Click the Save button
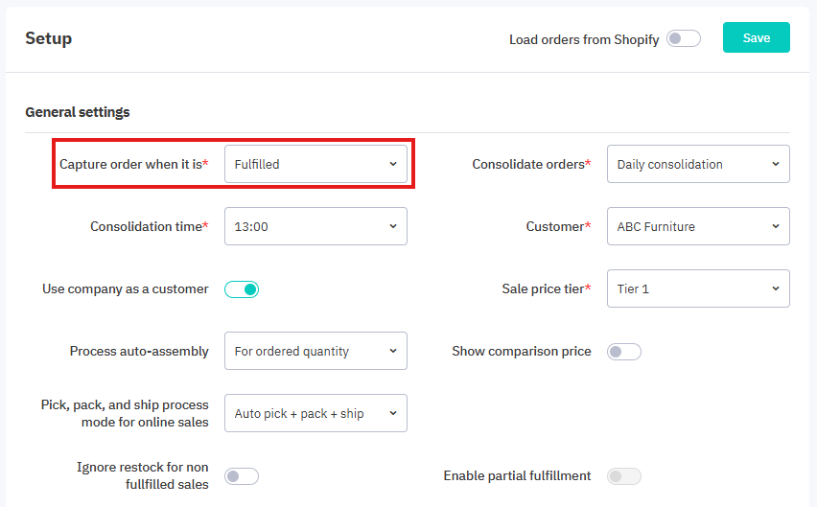817x507 pixels. click(756, 38)
